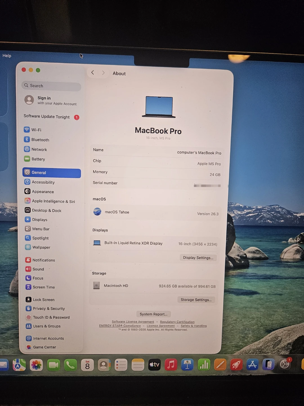Click the Search field in sidebar

pyautogui.click(x=51, y=86)
